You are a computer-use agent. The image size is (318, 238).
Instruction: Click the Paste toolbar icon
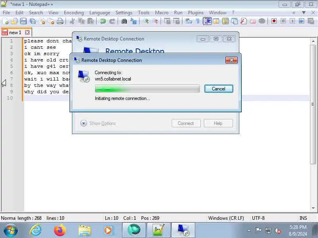point(91,21)
